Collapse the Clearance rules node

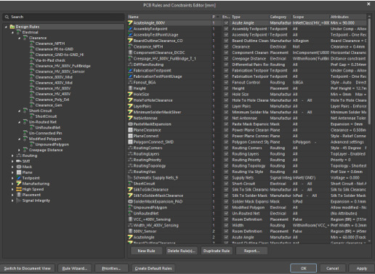[20, 38]
